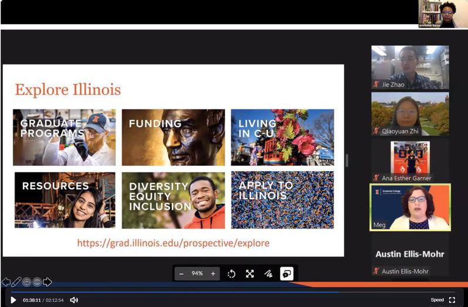This screenshot has height=307, width=468.
Task: Open the Speed playback menu
Action: pyautogui.click(x=437, y=300)
